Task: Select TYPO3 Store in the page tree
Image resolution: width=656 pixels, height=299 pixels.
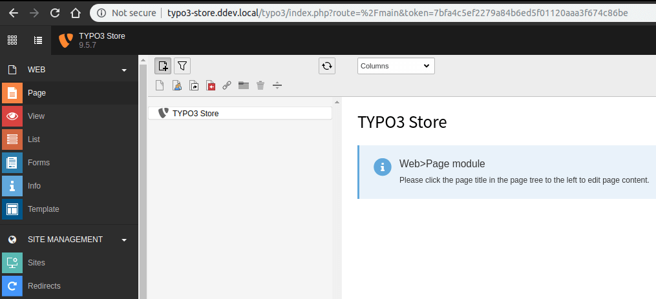Action: click(x=195, y=114)
